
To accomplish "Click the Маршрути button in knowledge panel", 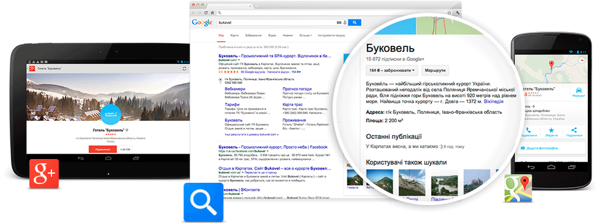I will 435,71.
